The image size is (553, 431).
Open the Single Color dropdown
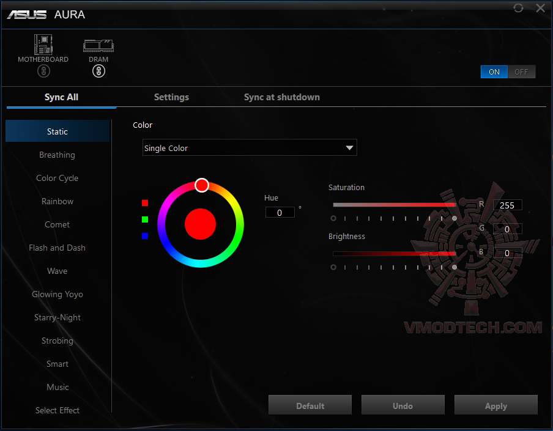[250, 147]
